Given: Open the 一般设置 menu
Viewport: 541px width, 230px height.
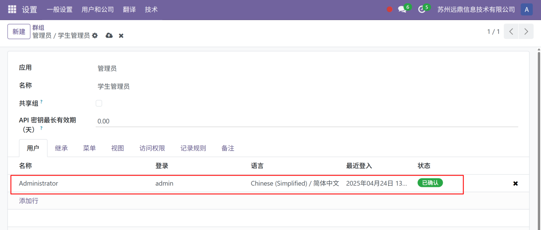Looking at the screenshot, I should pos(59,9).
